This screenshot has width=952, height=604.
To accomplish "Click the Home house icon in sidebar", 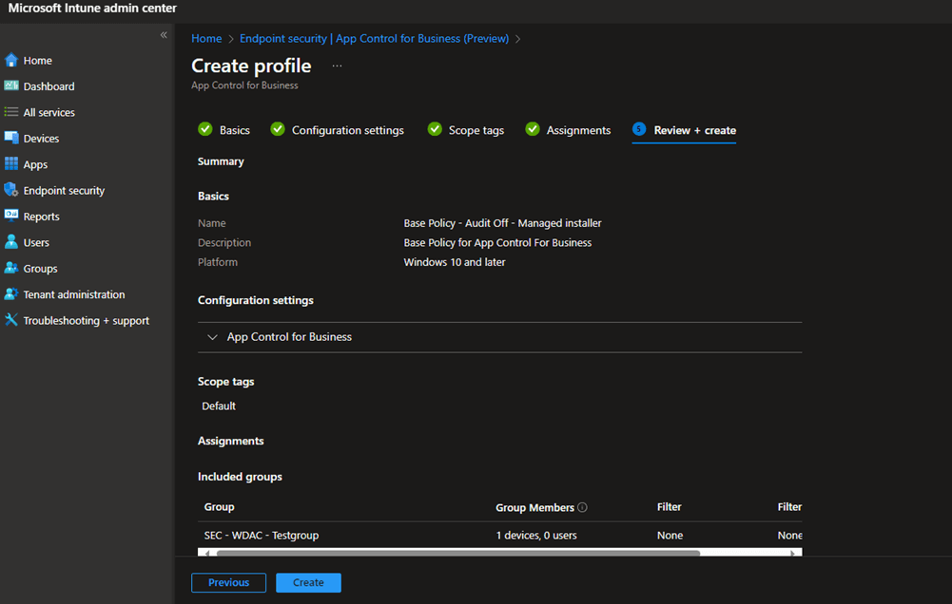I will click(10, 60).
